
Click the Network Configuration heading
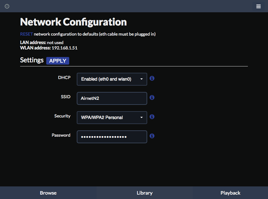74,22
